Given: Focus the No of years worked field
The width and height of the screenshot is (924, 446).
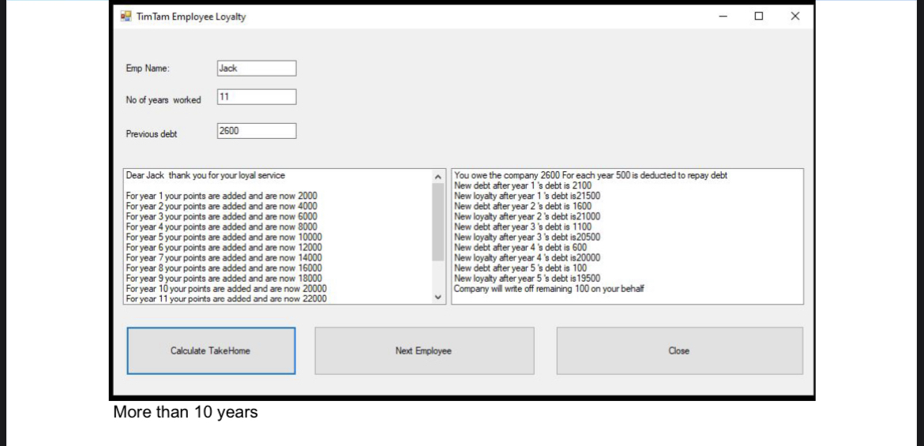Looking at the screenshot, I should click(x=257, y=97).
